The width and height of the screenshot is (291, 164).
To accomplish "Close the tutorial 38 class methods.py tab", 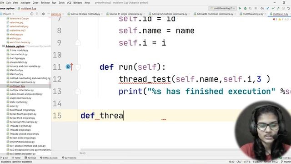I will point(102,14).
